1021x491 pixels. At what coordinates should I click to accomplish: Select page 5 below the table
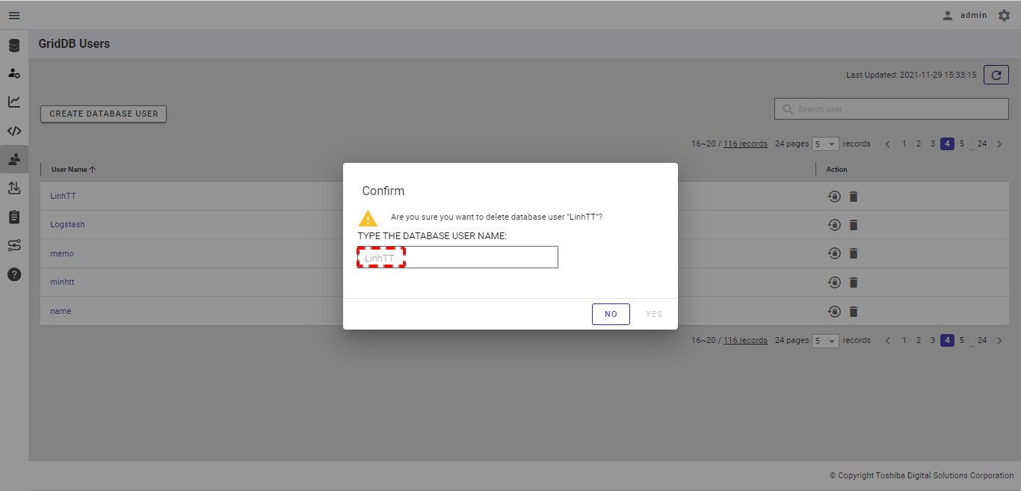coord(962,341)
